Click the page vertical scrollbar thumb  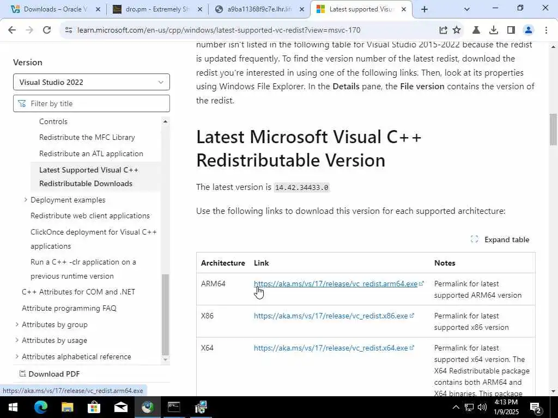click(553, 130)
